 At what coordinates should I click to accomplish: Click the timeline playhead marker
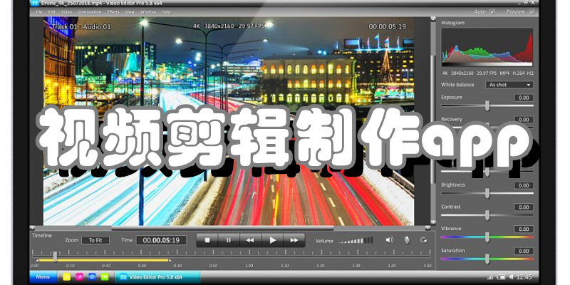coord(55,256)
